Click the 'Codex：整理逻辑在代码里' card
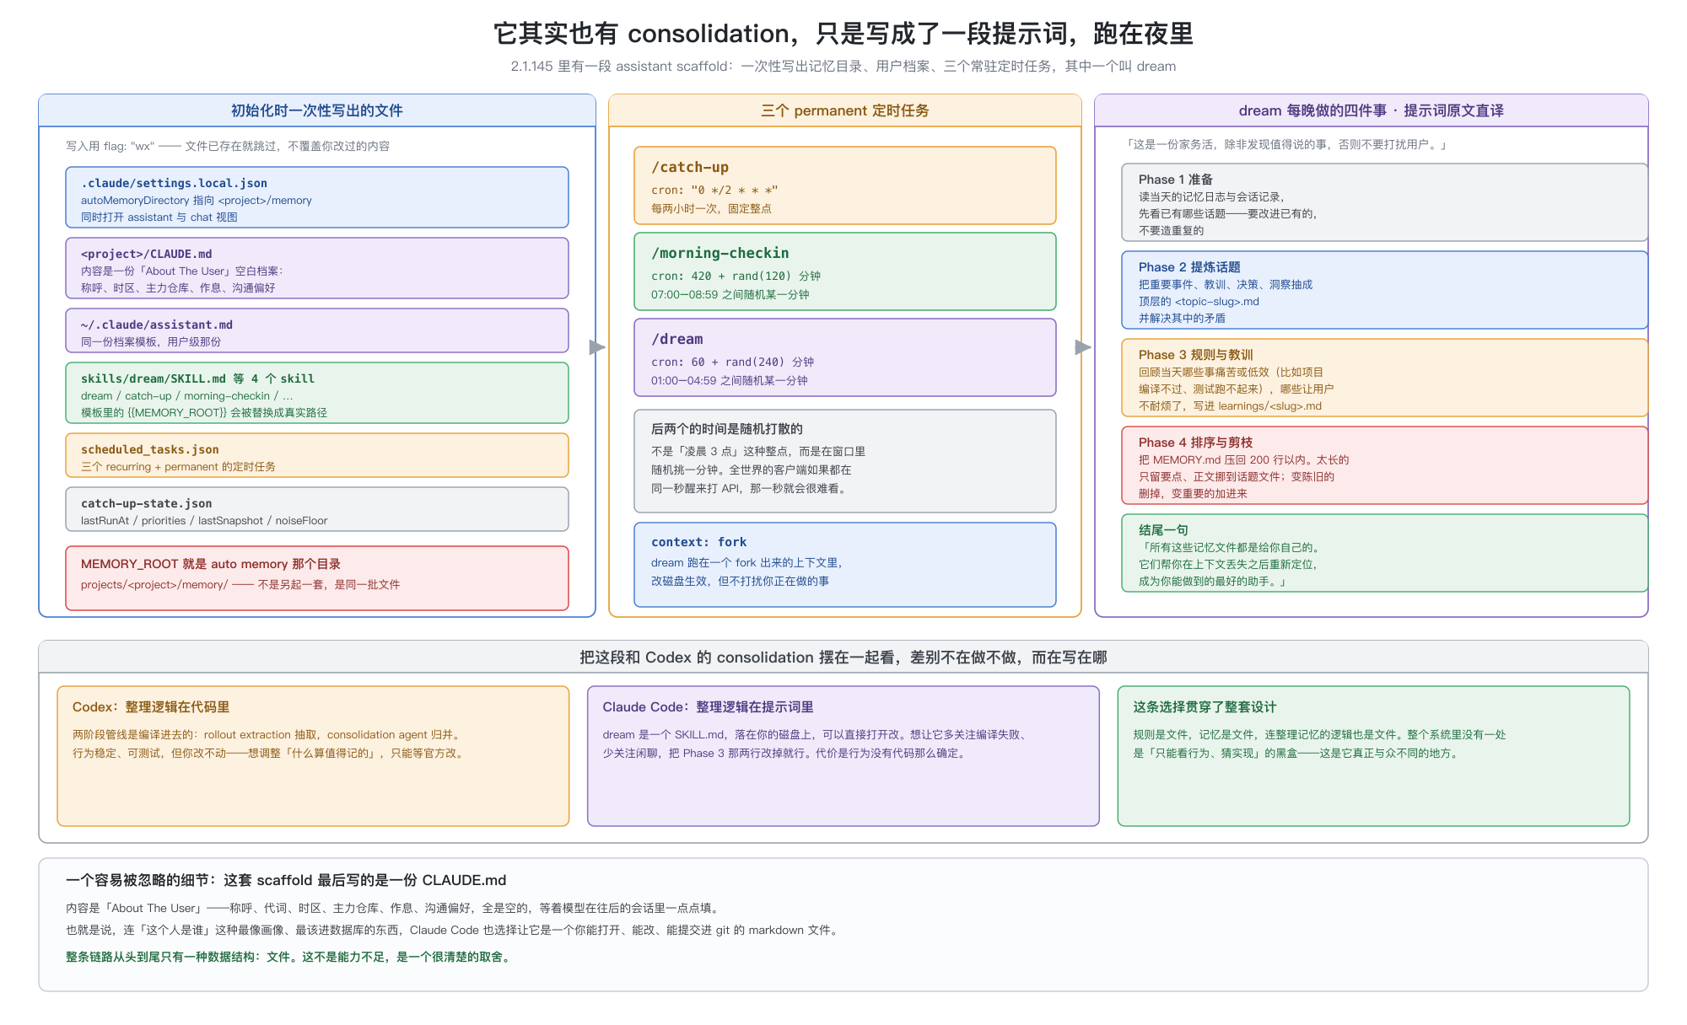Viewport: 1687px width, 1025px height. click(313, 756)
